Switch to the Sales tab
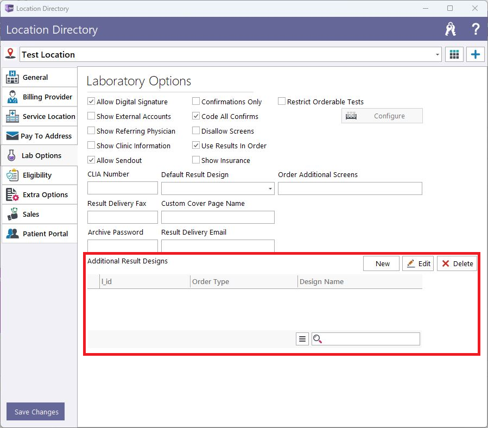This screenshot has width=488, height=428. coord(40,215)
